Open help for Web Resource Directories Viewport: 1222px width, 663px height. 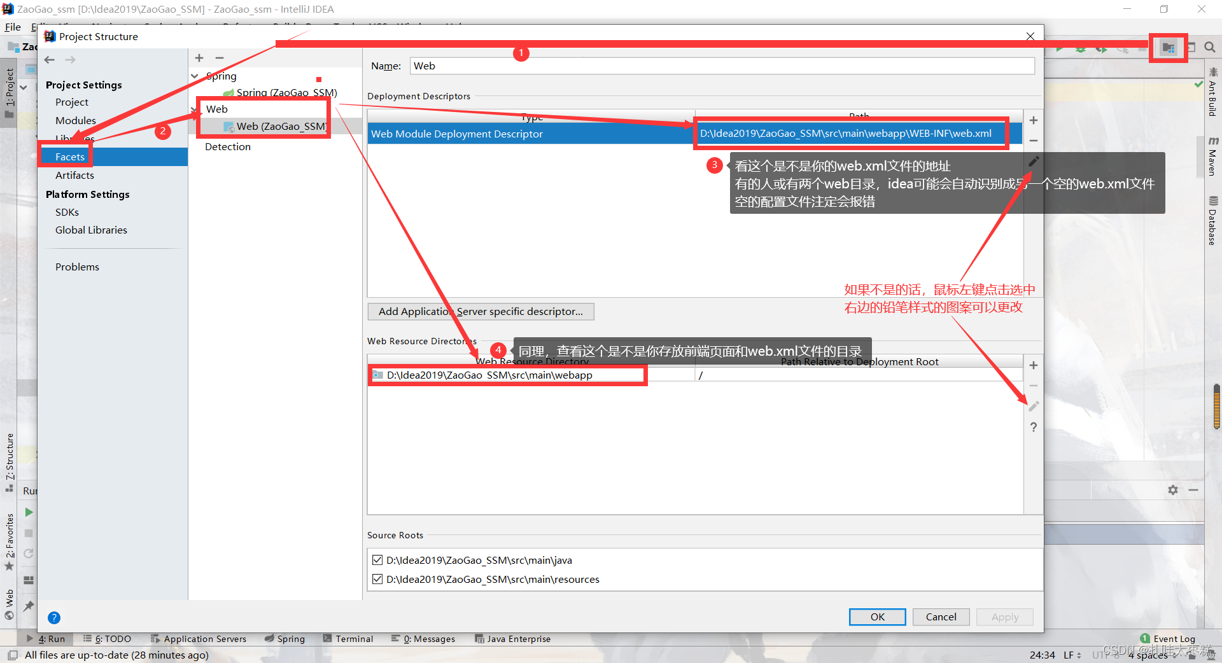pyautogui.click(x=1034, y=427)
